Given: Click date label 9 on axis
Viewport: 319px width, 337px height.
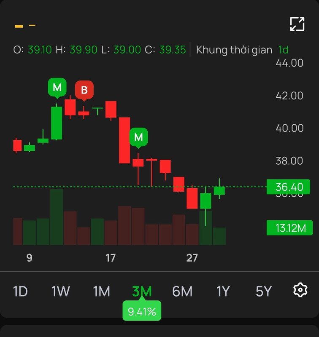Looking at the screenshot, I should click(x=29, y=258).
